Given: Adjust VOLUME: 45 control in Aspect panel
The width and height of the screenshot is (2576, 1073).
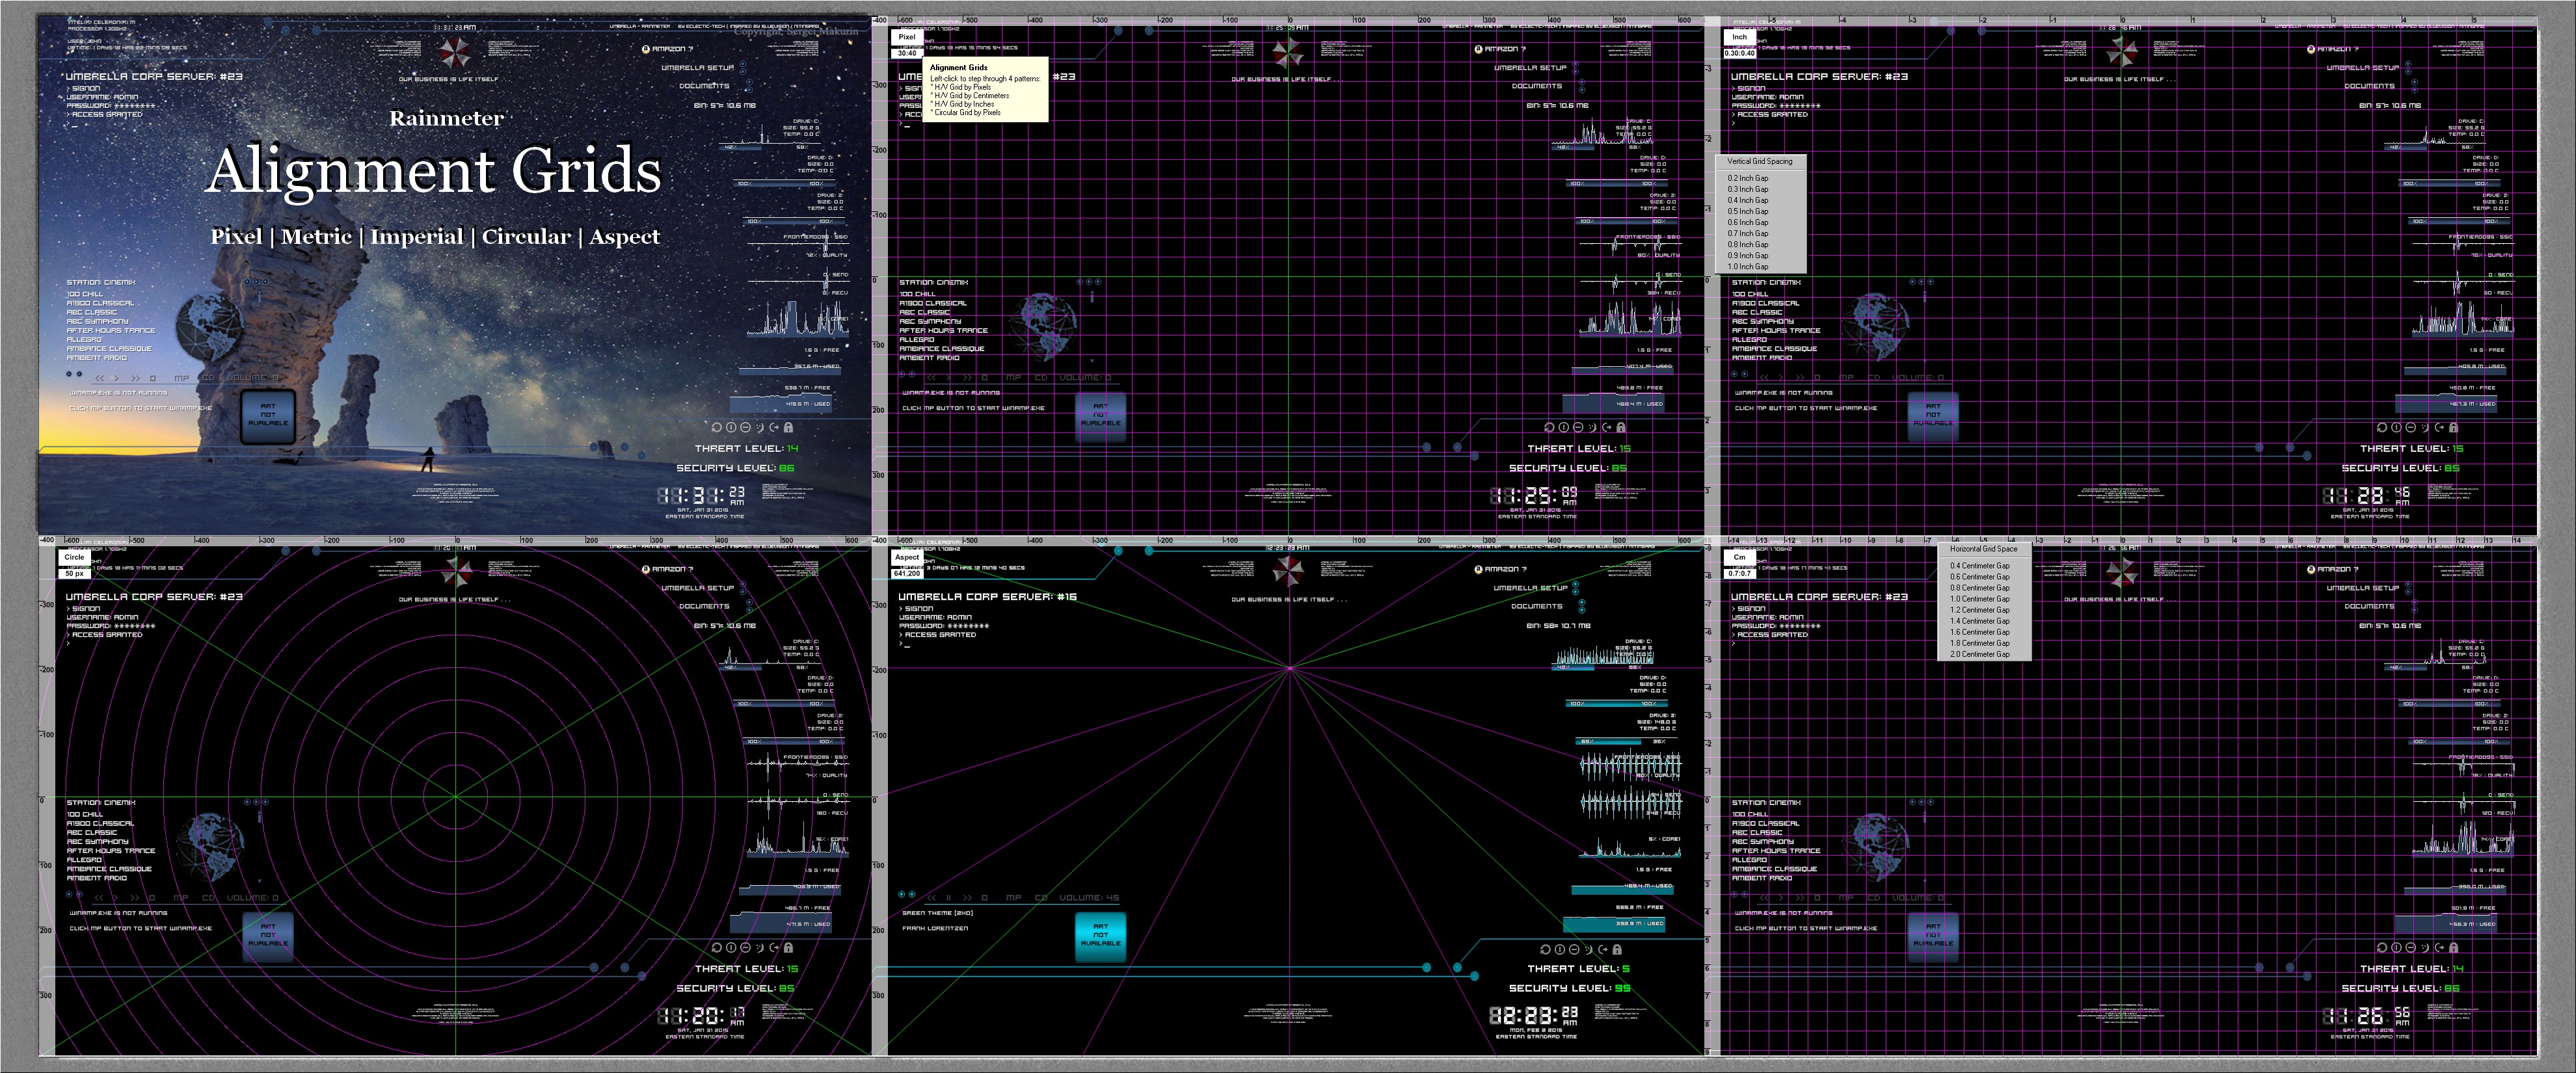Looking at the screenshot, I should 1089,898.
